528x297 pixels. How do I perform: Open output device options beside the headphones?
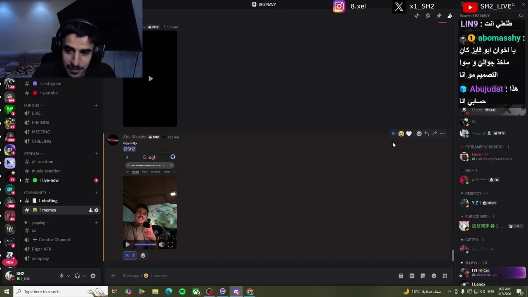click(84, 276)
